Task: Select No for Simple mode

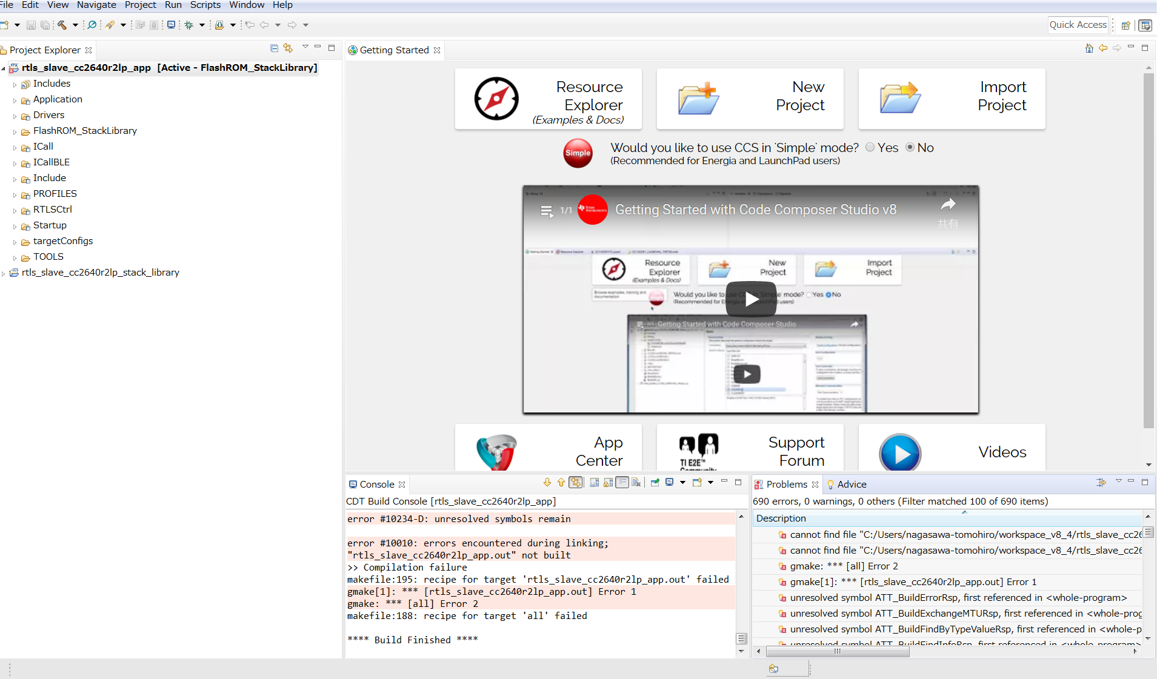Action: [910, 147]
